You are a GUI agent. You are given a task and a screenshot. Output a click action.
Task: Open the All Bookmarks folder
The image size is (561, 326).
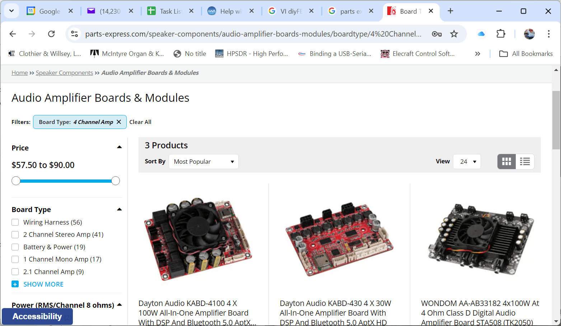tap(526, 54)
